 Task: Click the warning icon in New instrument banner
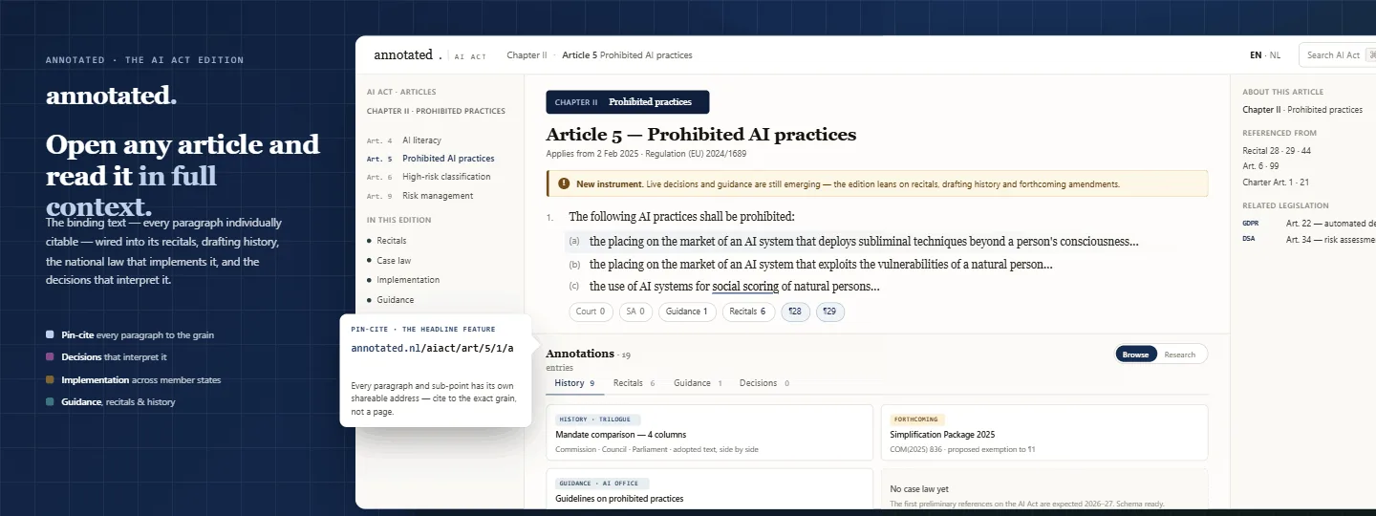click(564, 183)
